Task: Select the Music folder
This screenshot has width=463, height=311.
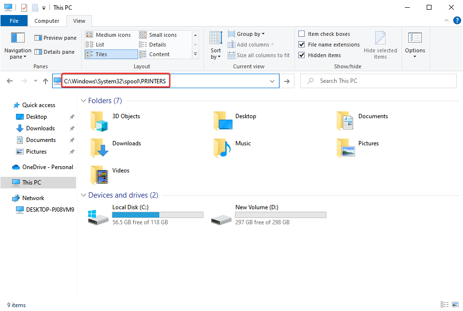Action: point(232,148)
